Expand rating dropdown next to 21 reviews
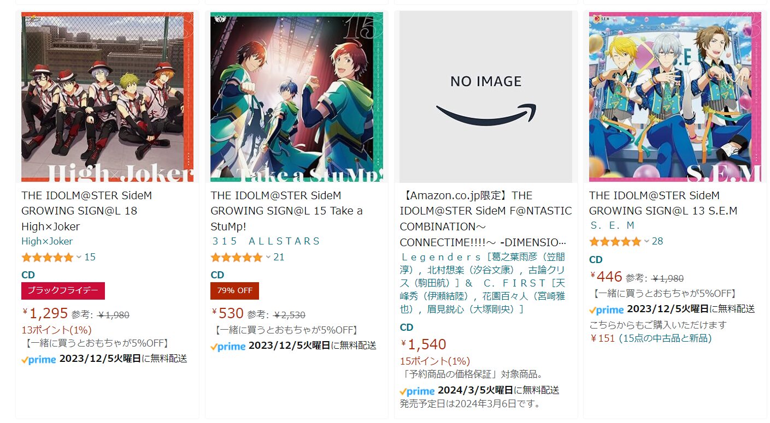 coord(268,257)
